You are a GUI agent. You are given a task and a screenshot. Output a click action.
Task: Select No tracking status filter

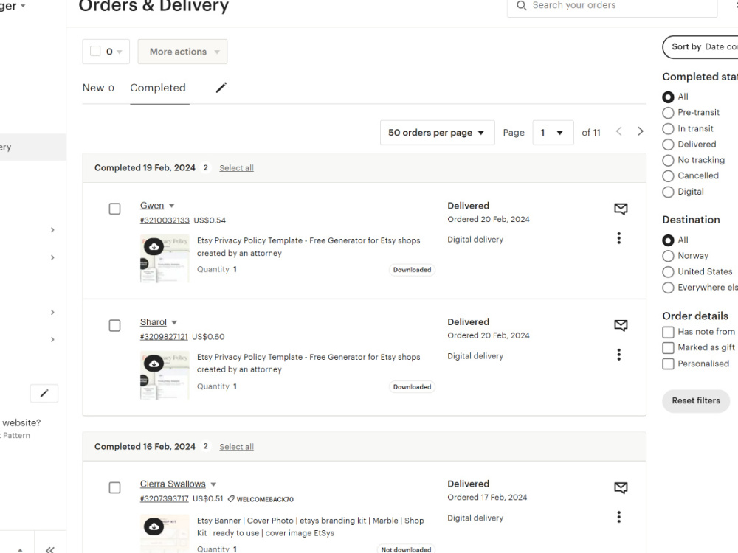pos(668,160)
